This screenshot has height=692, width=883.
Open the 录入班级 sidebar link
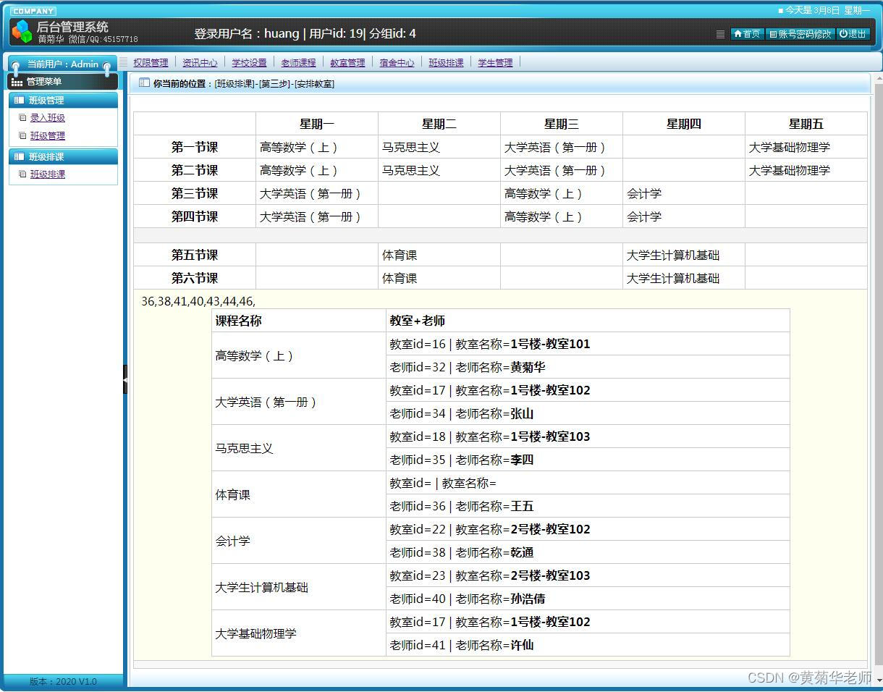point(47,118)
